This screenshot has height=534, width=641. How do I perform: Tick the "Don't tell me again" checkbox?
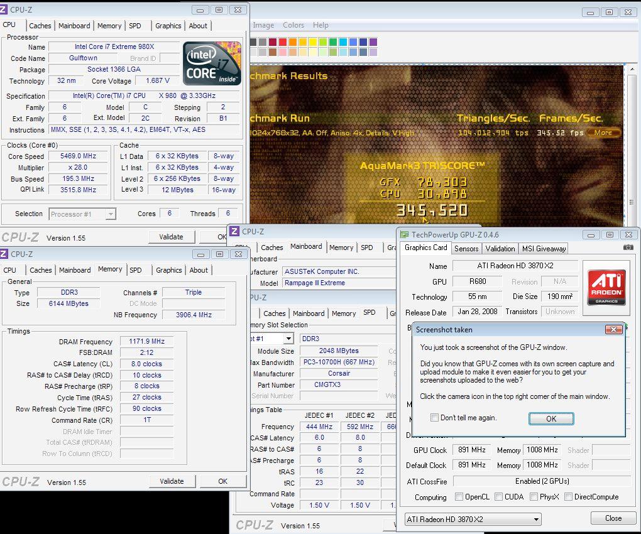point(434,418)
